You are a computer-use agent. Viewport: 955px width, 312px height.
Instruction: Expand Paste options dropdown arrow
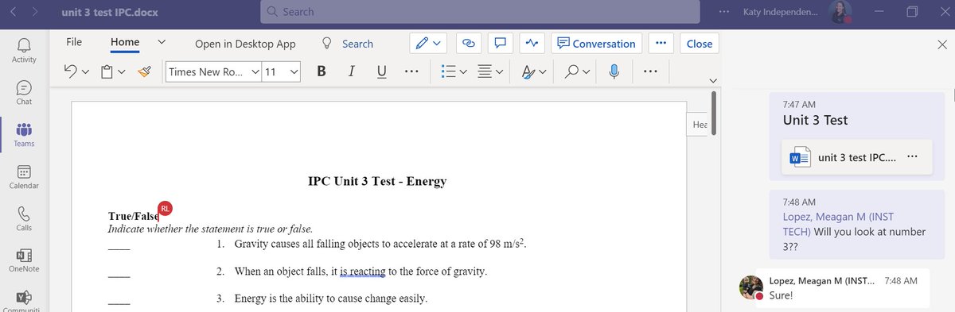121,73
